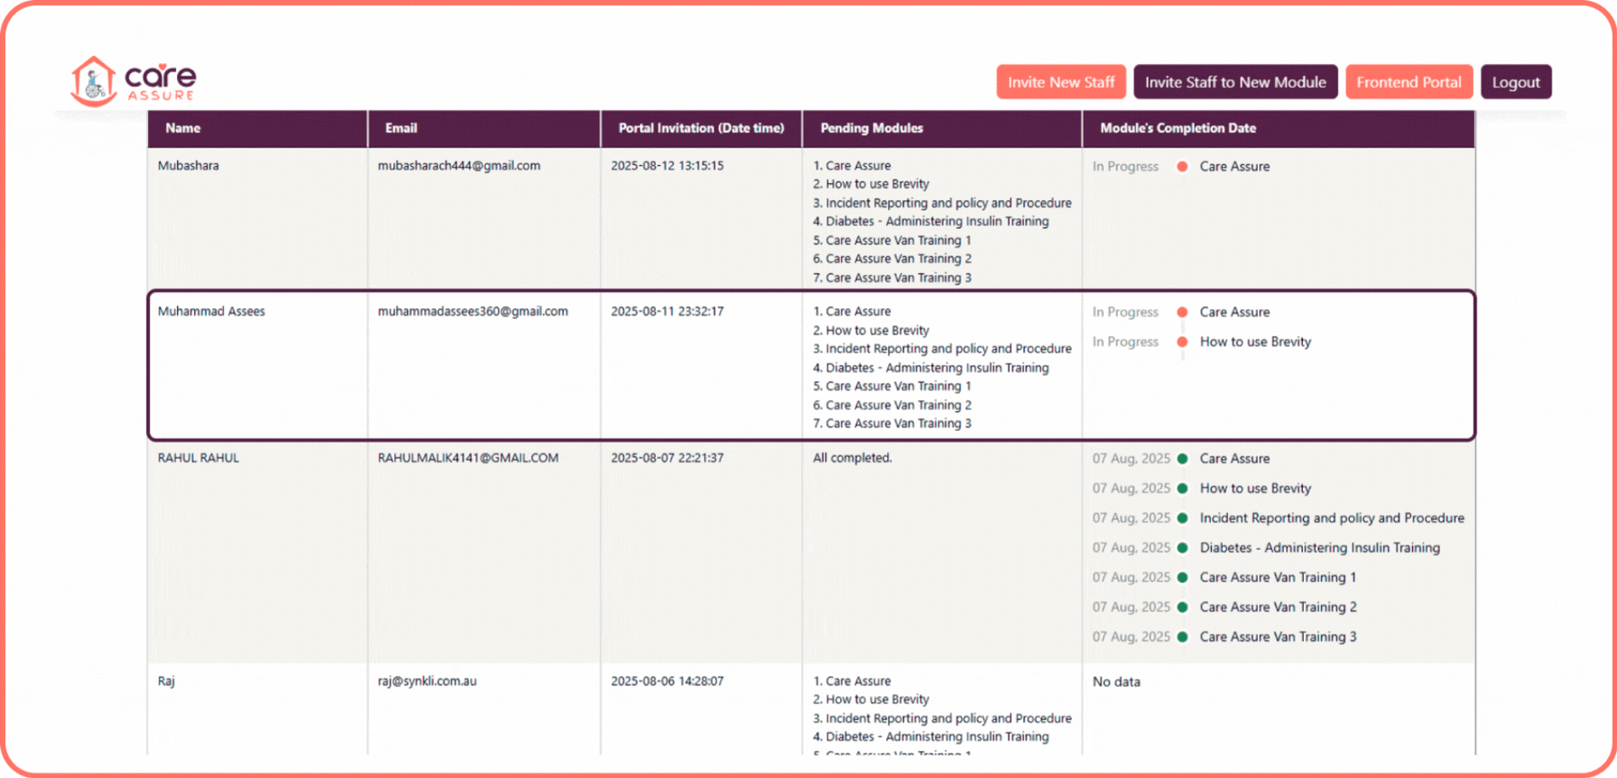Click RAHUL's completed 'Diabetes - Administering Insulin Training'
This screenshot has width=1617, height=778.
pos(1319,548)
